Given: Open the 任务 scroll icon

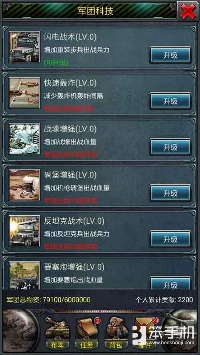Looking at the screenshot, I should (x=87, y=333).
